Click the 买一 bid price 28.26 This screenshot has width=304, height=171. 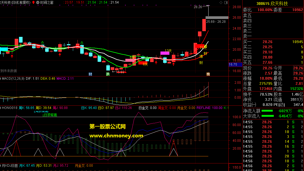point(268,42)
